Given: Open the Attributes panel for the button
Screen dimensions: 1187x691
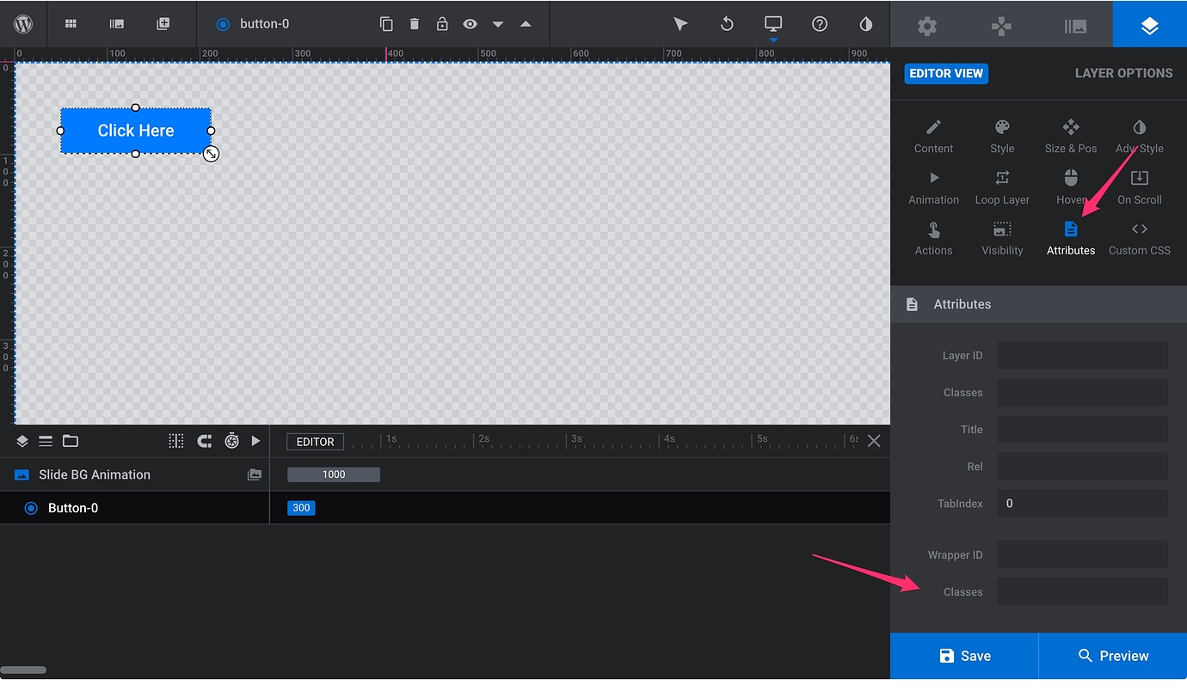Looking at the screenshot, I should (1070, 236).
